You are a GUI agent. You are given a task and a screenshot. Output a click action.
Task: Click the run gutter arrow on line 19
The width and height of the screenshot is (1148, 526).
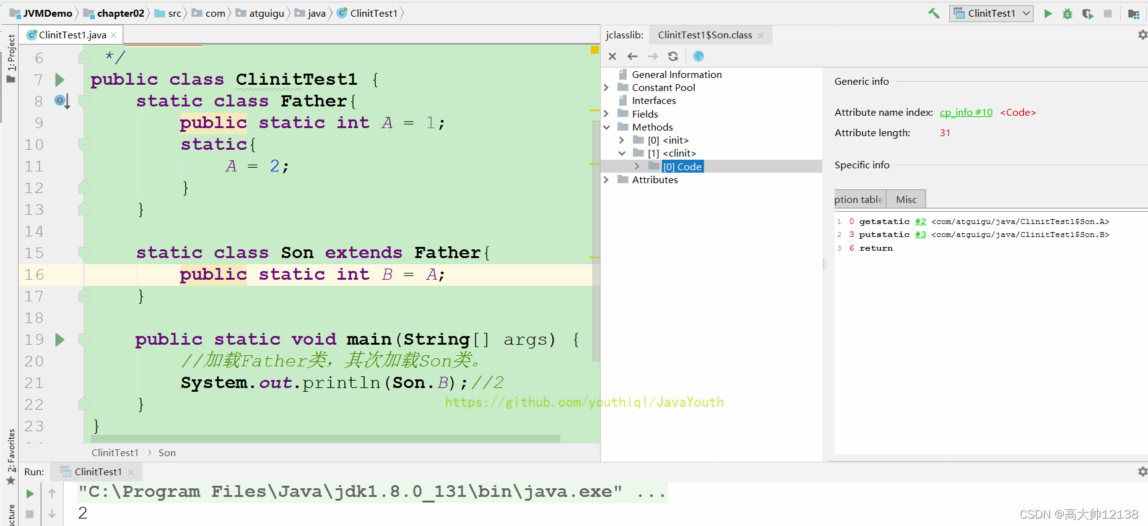[x=60, y=339]
